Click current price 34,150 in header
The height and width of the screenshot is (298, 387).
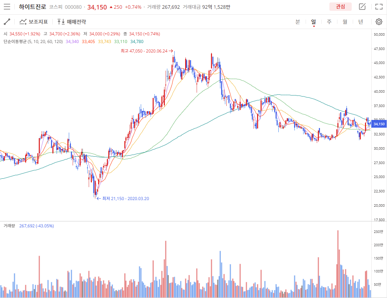point(97,7)
